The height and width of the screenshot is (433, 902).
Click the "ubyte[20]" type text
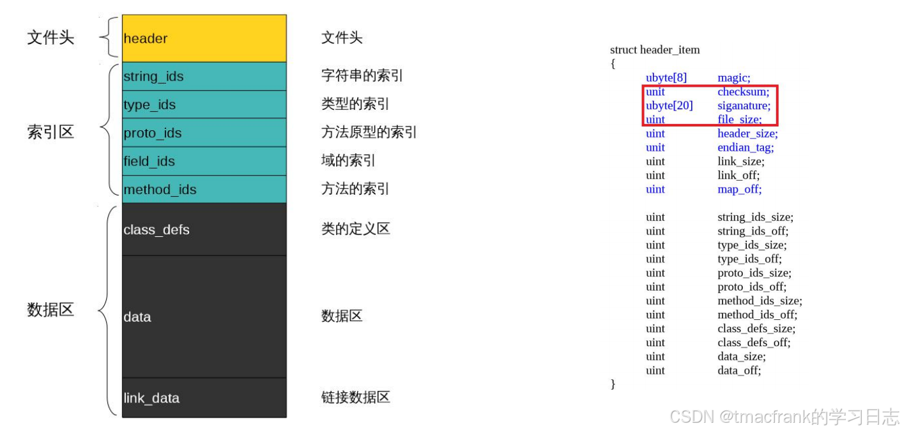tap(669, 106)
